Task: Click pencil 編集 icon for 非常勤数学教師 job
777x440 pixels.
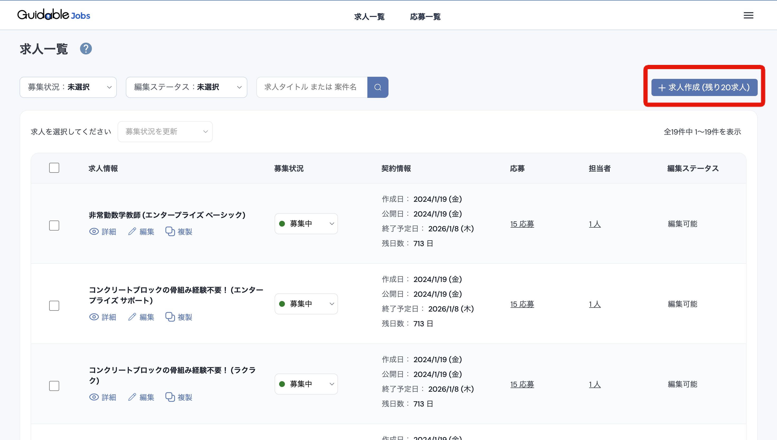Action: (141, 232)
